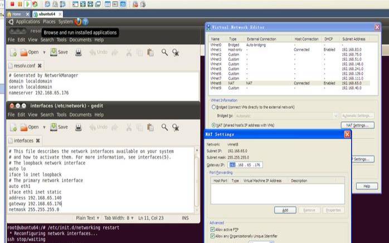This screenshot has width=389, height=243.
Task: Select the Bridged radio option
Action: point(213,107)
